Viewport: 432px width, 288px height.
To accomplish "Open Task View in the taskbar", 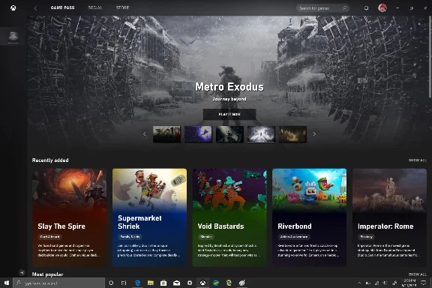I will click(x=124, y=283).
